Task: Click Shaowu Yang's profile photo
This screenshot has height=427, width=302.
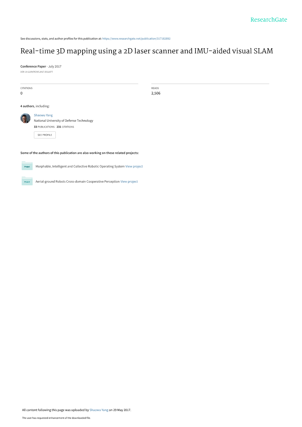Action: click(25, 118)
